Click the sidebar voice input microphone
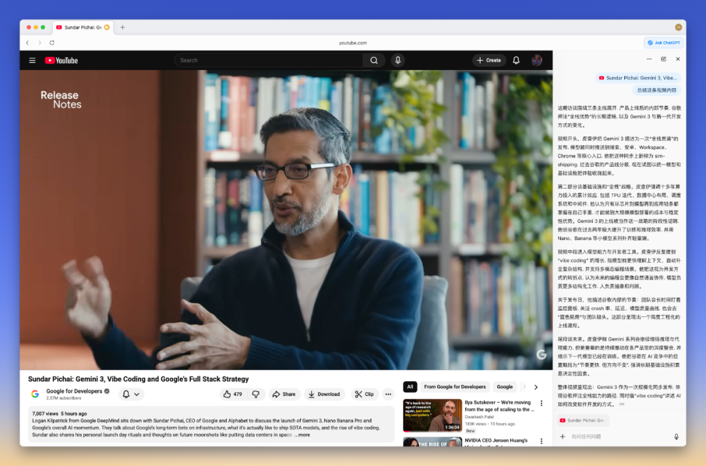 [x=676, y=437]
